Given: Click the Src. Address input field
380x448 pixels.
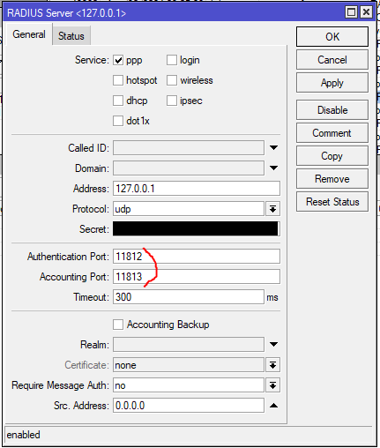Looking at the screenshot, I should point(189,406).
